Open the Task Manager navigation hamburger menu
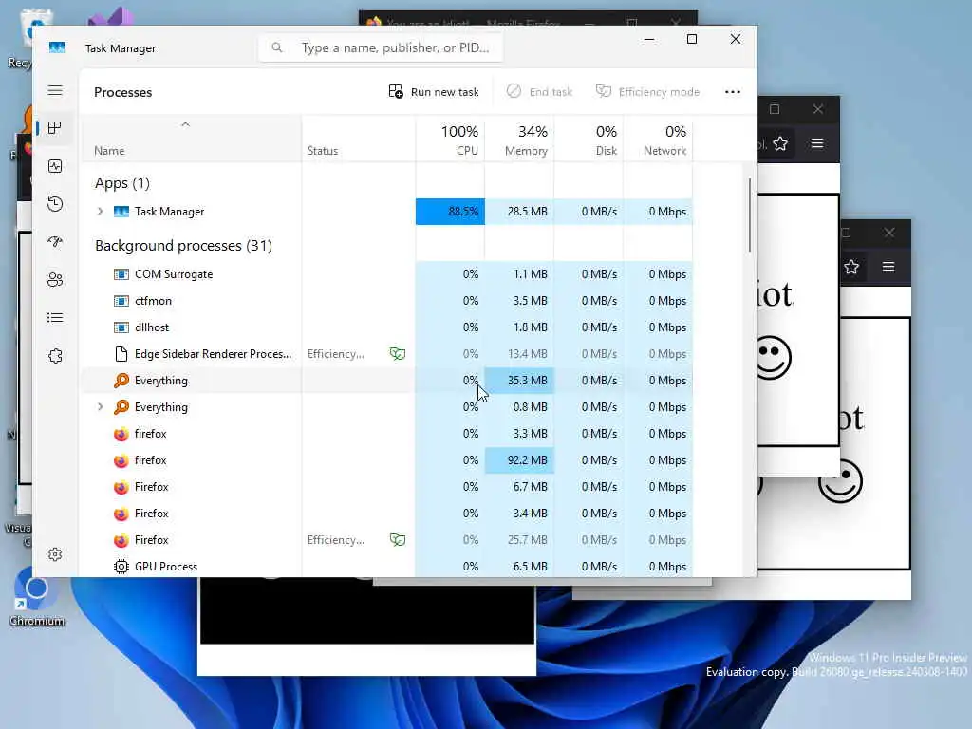 (x=55, y=90)
